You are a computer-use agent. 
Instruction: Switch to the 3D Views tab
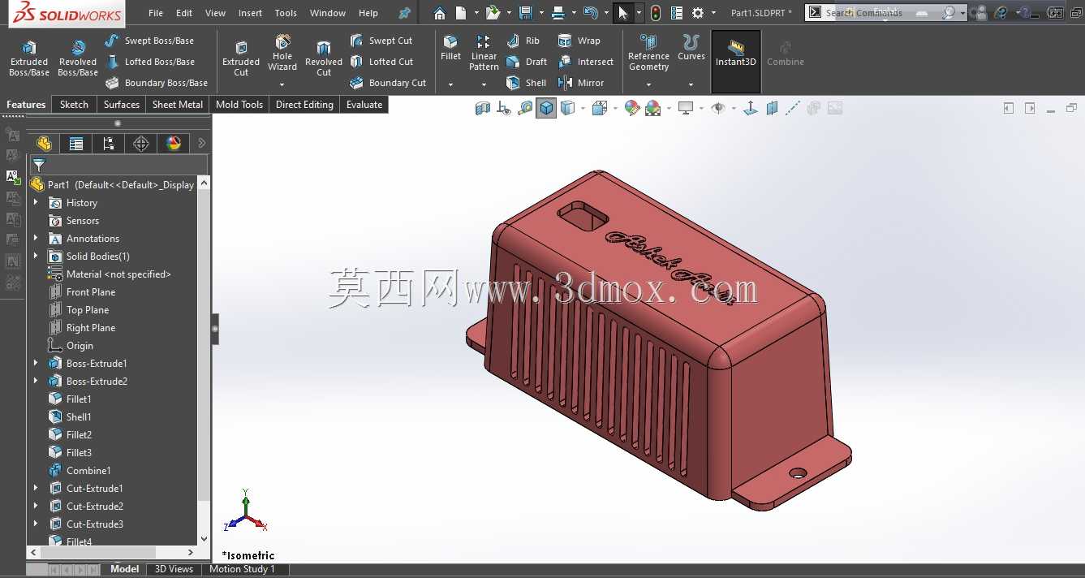click(x=174, y=569)
